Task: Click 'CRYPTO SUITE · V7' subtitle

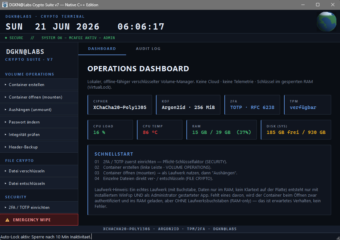Action: pyautogui.click(x=29, y=59)
